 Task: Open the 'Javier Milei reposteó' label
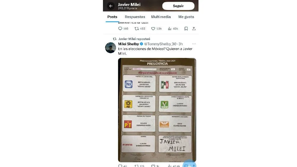click(x=134, y=39)
